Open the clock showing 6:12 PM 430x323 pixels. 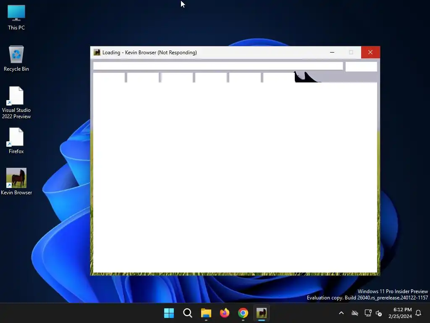pyautogui.click(x=400, y=313)
